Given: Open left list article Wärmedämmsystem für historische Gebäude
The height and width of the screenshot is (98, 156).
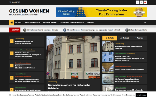Looking at the screenshot, I should 24,42.
